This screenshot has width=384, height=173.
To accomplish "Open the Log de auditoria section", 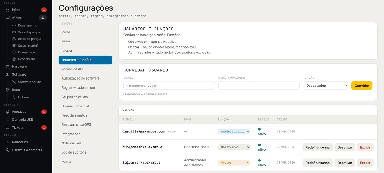I will [x=85, y=152].
